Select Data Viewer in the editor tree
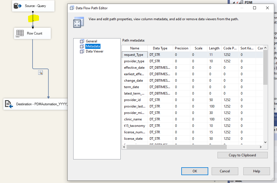Screen dimensions: 277x183 click(x=95, y=51)
